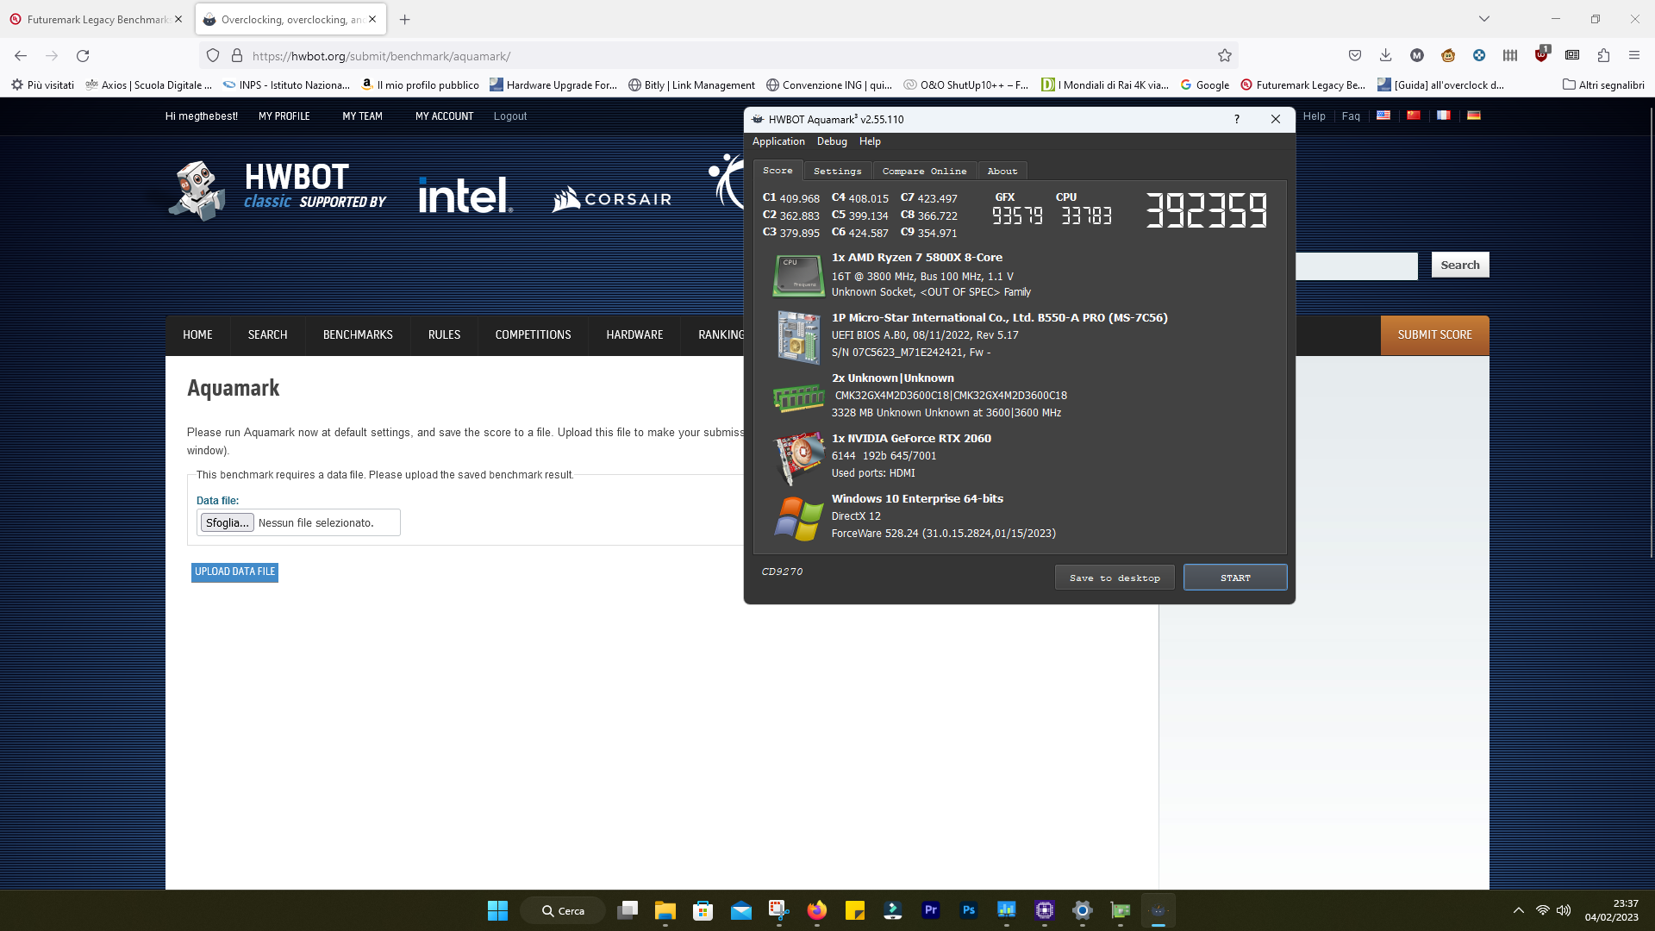
Task: Click the UPLOAD DATA FILE button
Action: tap(234, 572)
